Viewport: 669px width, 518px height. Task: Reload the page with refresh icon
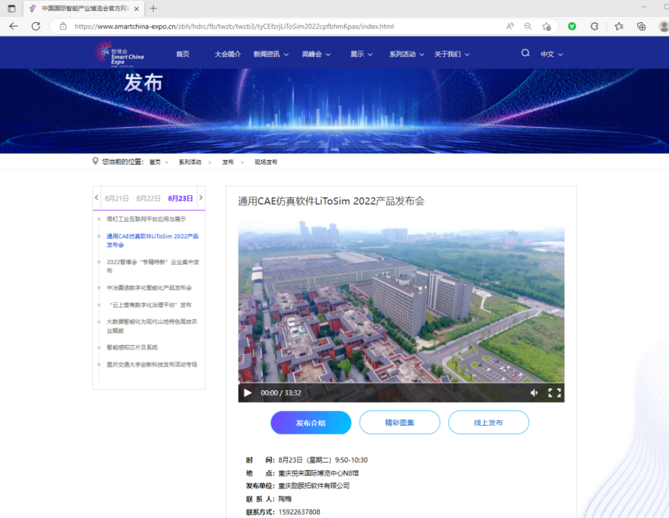click(x=36, y=26)
